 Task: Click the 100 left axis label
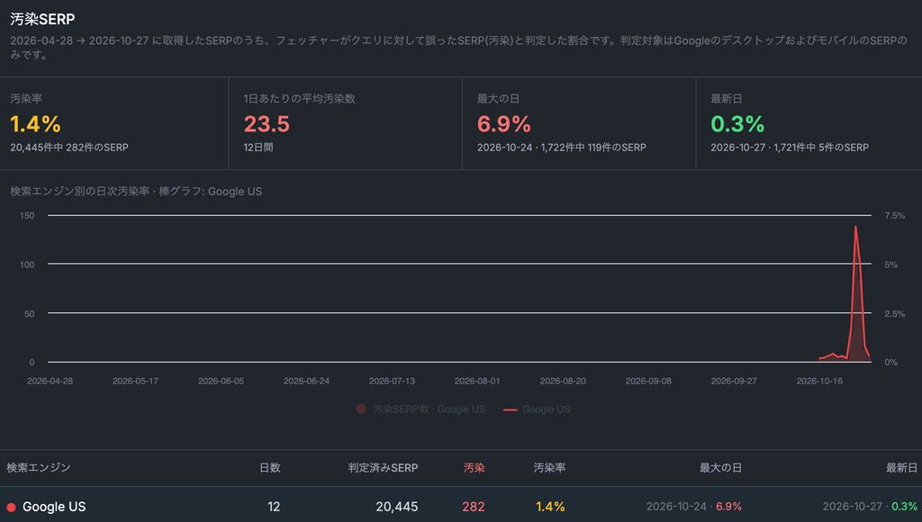(x=27, y=265)
